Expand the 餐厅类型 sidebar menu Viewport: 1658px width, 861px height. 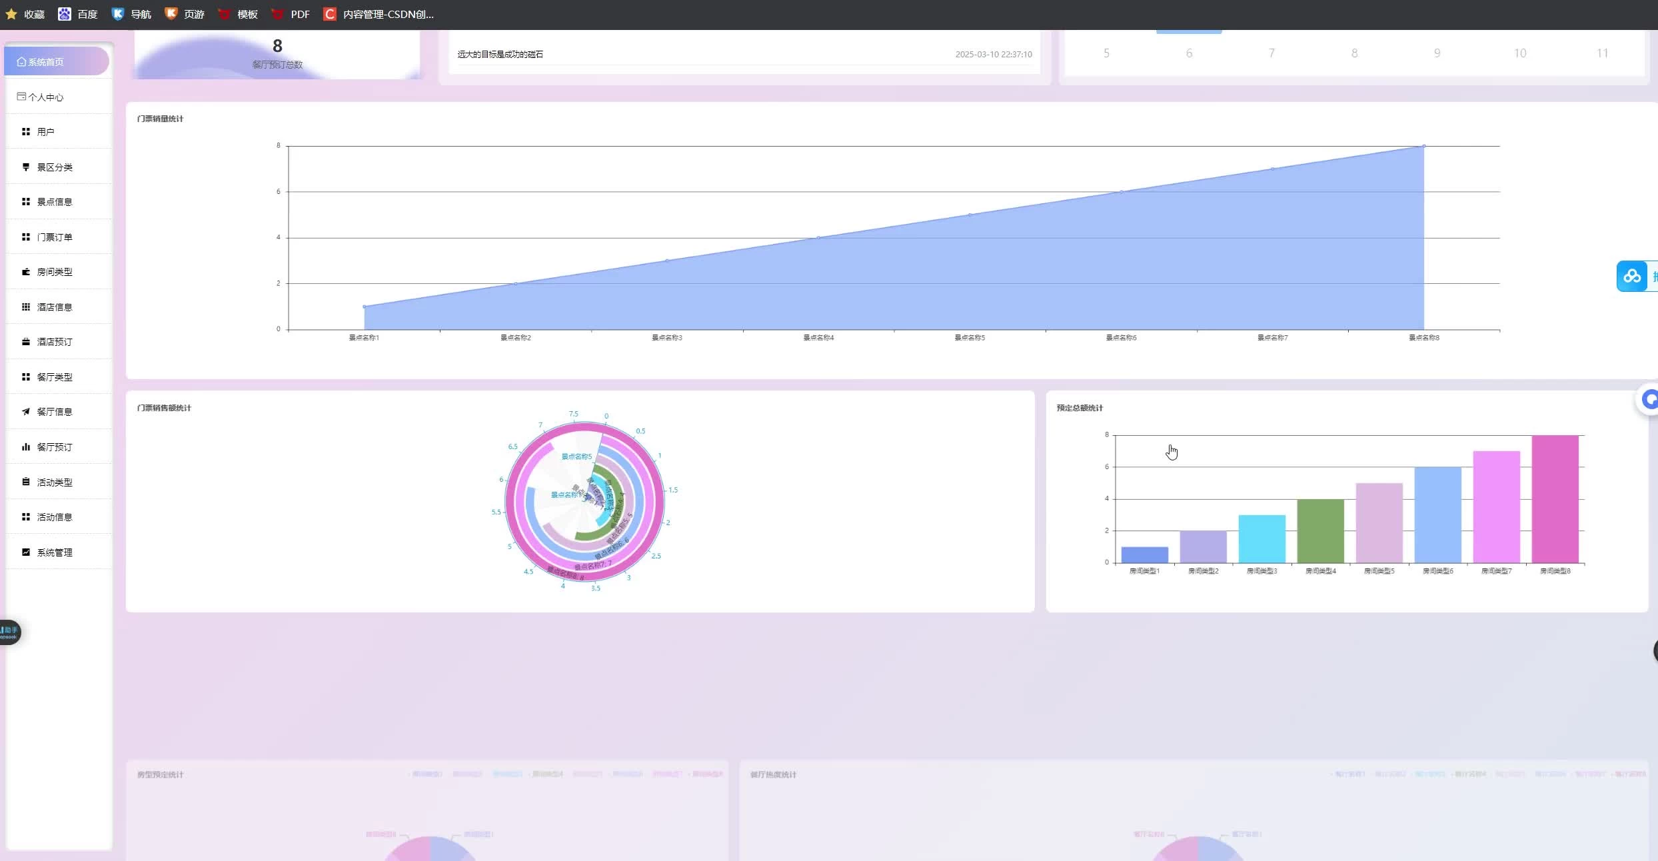(x=55, y=377)
